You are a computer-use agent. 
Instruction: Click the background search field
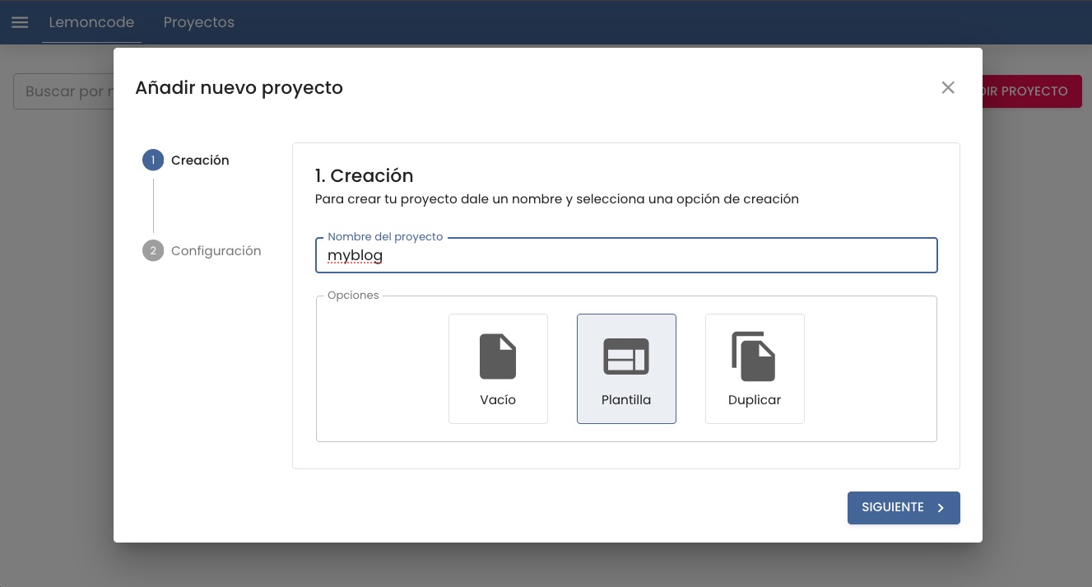point(63,91)
